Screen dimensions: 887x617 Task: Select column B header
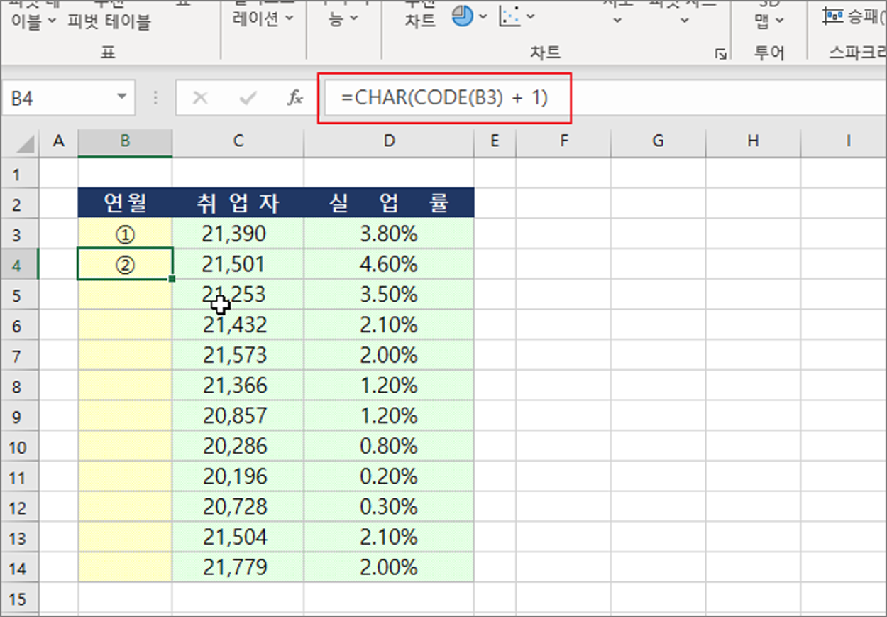click(125, 141)
